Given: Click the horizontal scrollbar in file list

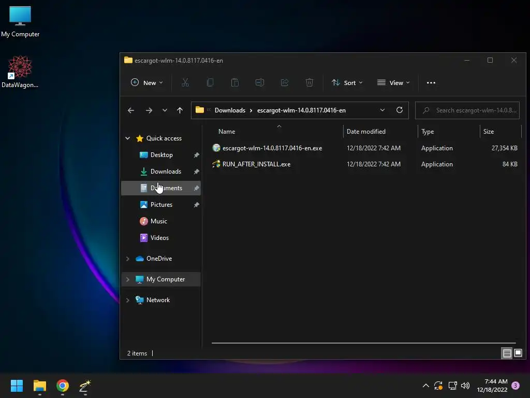Looking at the screenshot, I should (x=364, y=343).
